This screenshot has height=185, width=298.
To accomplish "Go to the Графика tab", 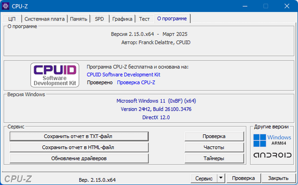I will [122, 19].
